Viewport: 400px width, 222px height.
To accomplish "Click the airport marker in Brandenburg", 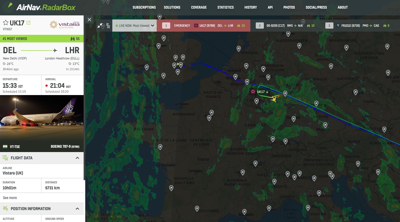I will [x=346, y=48].
